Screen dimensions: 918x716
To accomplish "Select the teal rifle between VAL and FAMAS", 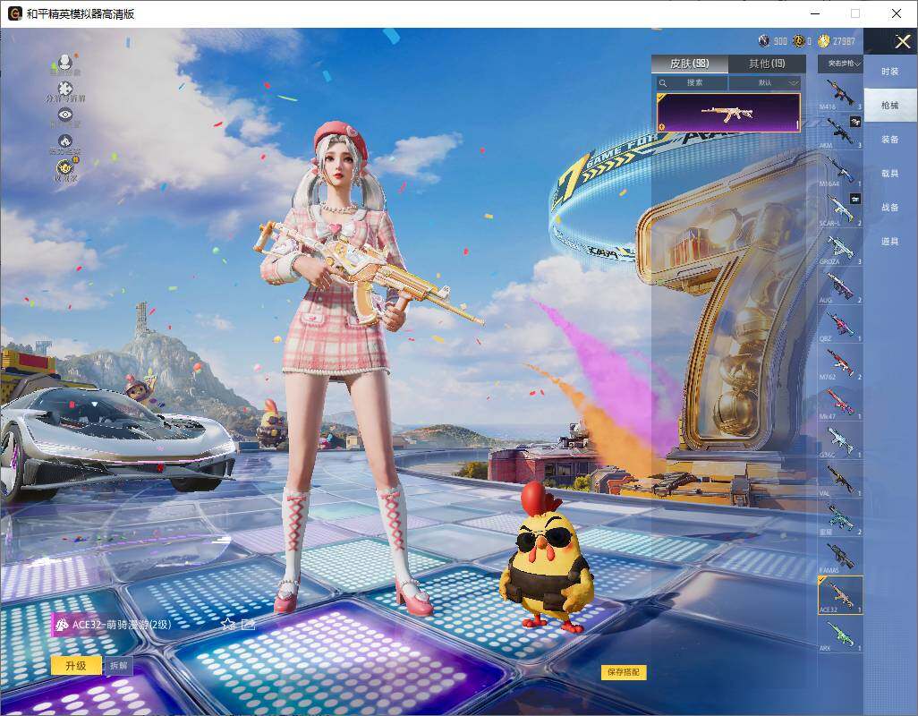I will (x=840, y=517).
